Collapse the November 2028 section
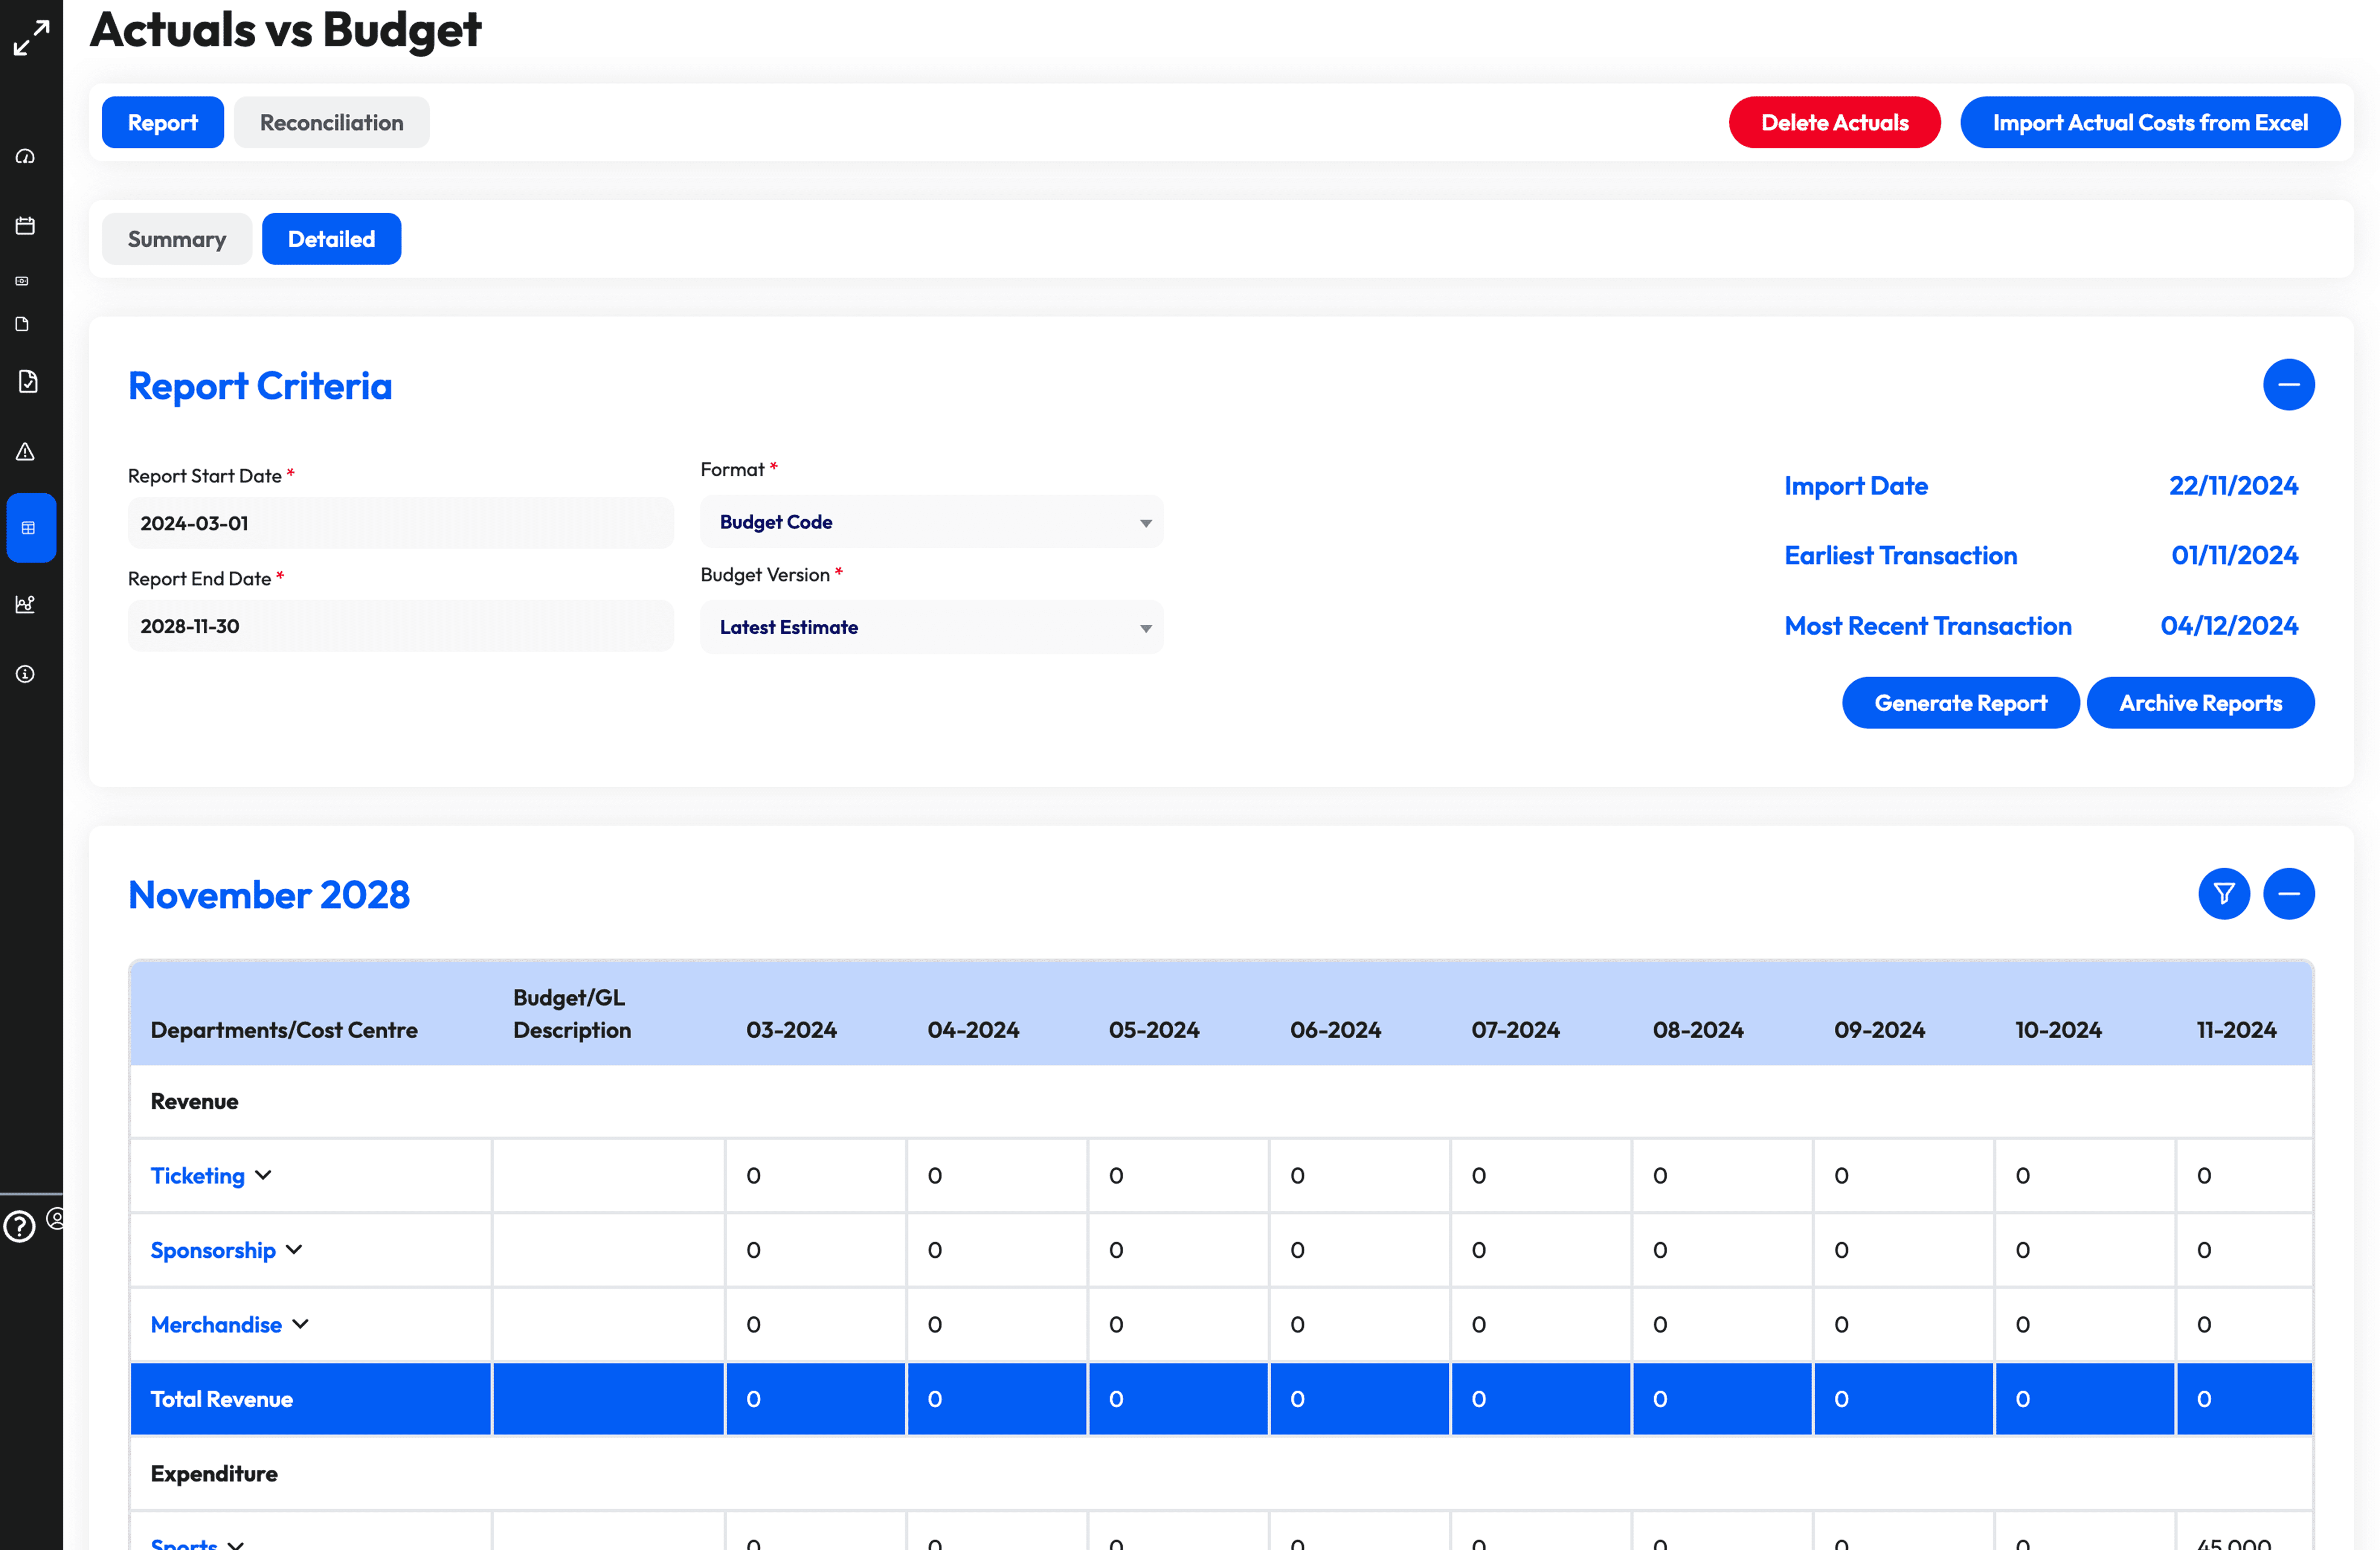 tap(2288, 894)
